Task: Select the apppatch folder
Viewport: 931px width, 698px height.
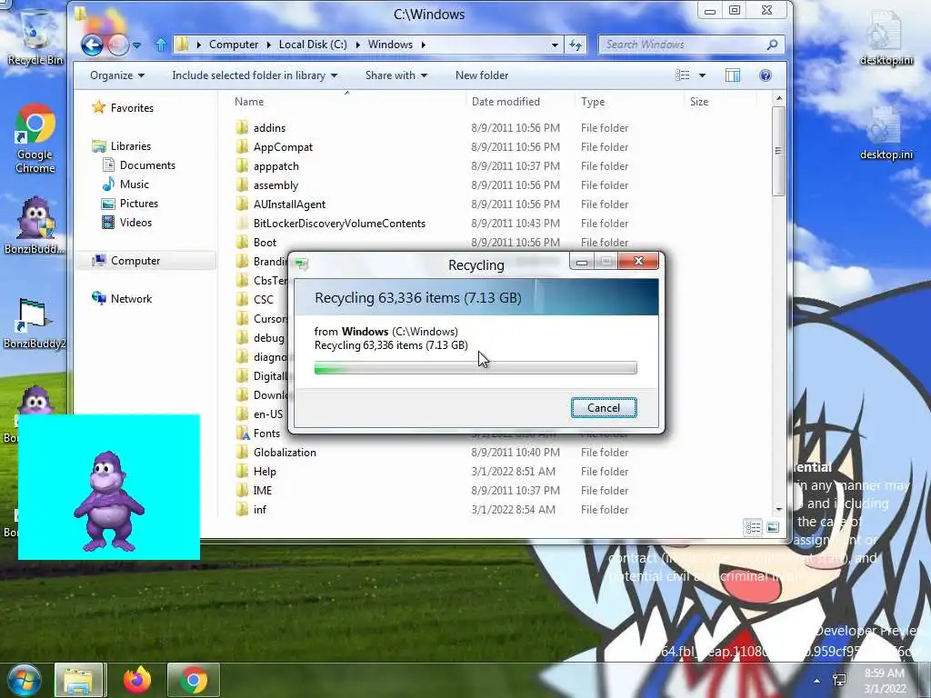Action: [x=276, y=166]
